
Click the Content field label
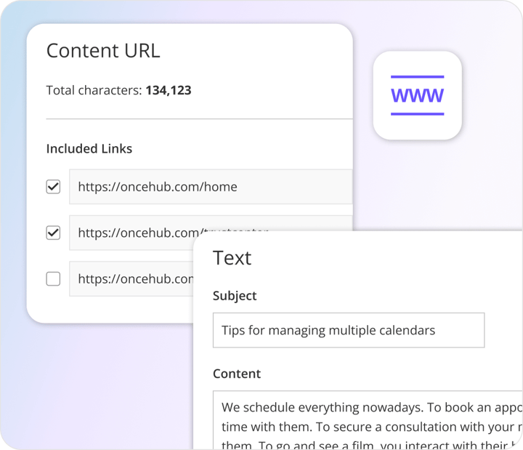237,374
